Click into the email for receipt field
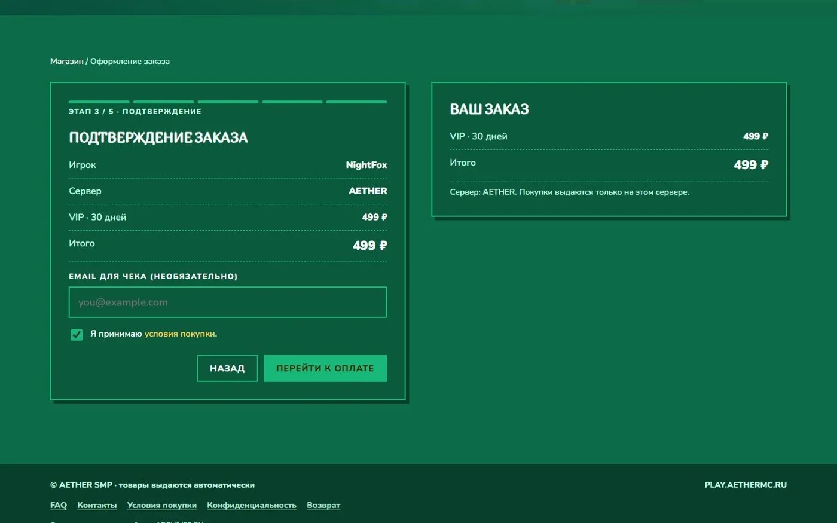The height and width of the screenshot is (523, 837). [228, 302]
